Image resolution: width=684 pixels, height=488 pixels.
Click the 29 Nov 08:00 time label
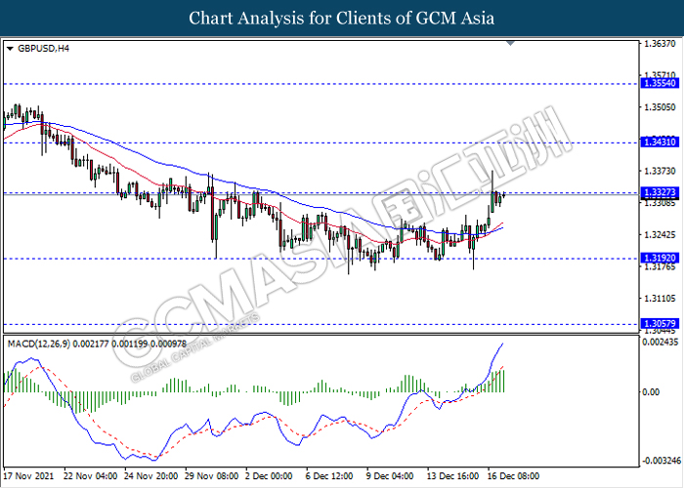coord(212,476)
